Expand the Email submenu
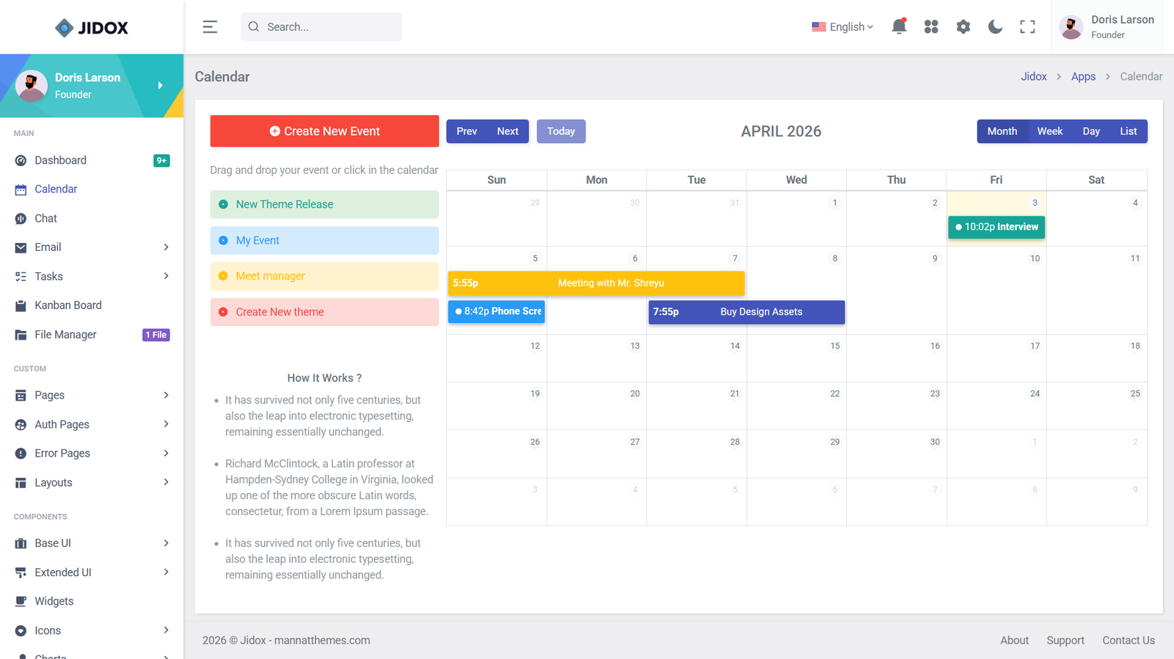The height and width of the screenshot is (659, 1174). tap(166, 247)
